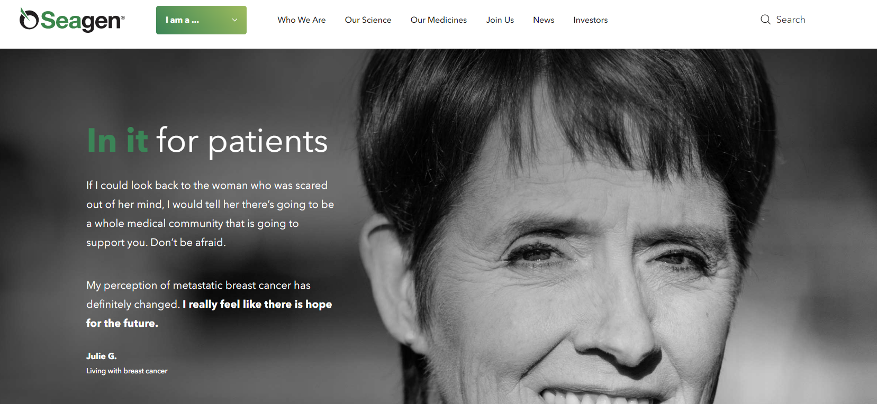Screen dimensions: 877x404
Task: Click the bold "there is hope" quote text
Action: tap(298, 304)
